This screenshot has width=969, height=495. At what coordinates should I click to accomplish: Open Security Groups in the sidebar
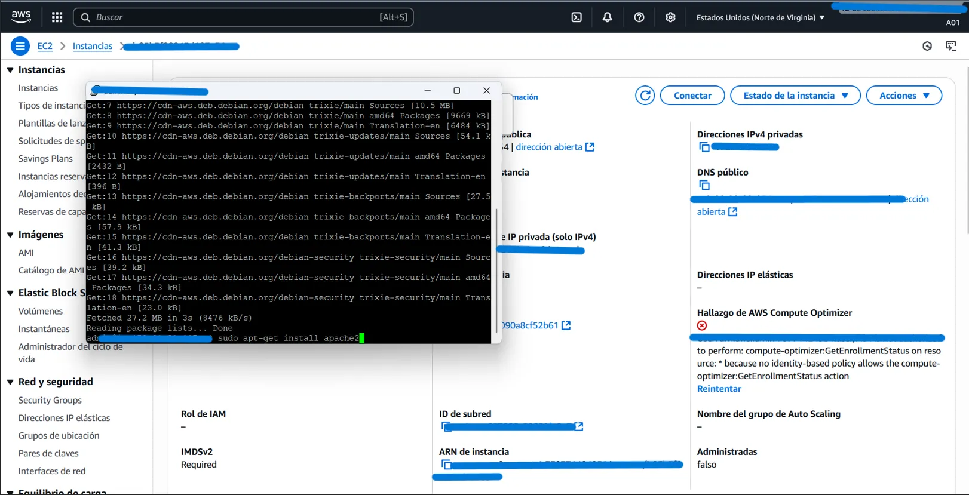pyautogui.click(x=50, y=400)
